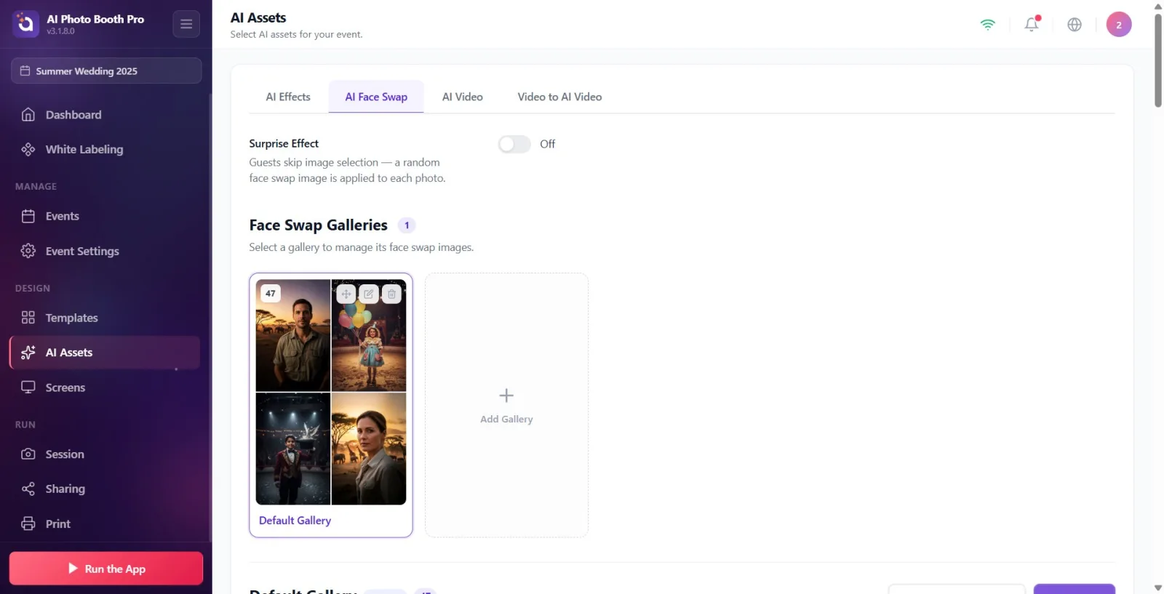Viewport: 1164px width, 594px height.
Task: Click the Templates grid icon
Action: pyautogui.click(x=28, y=318)
